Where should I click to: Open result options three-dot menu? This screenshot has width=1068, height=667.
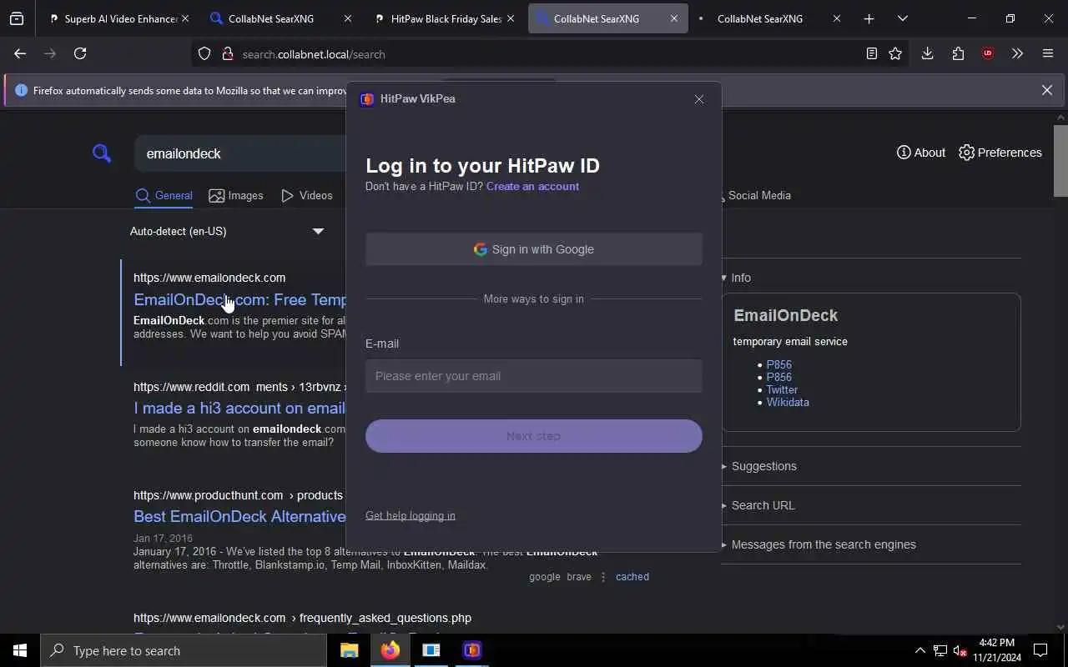[603, 577]
